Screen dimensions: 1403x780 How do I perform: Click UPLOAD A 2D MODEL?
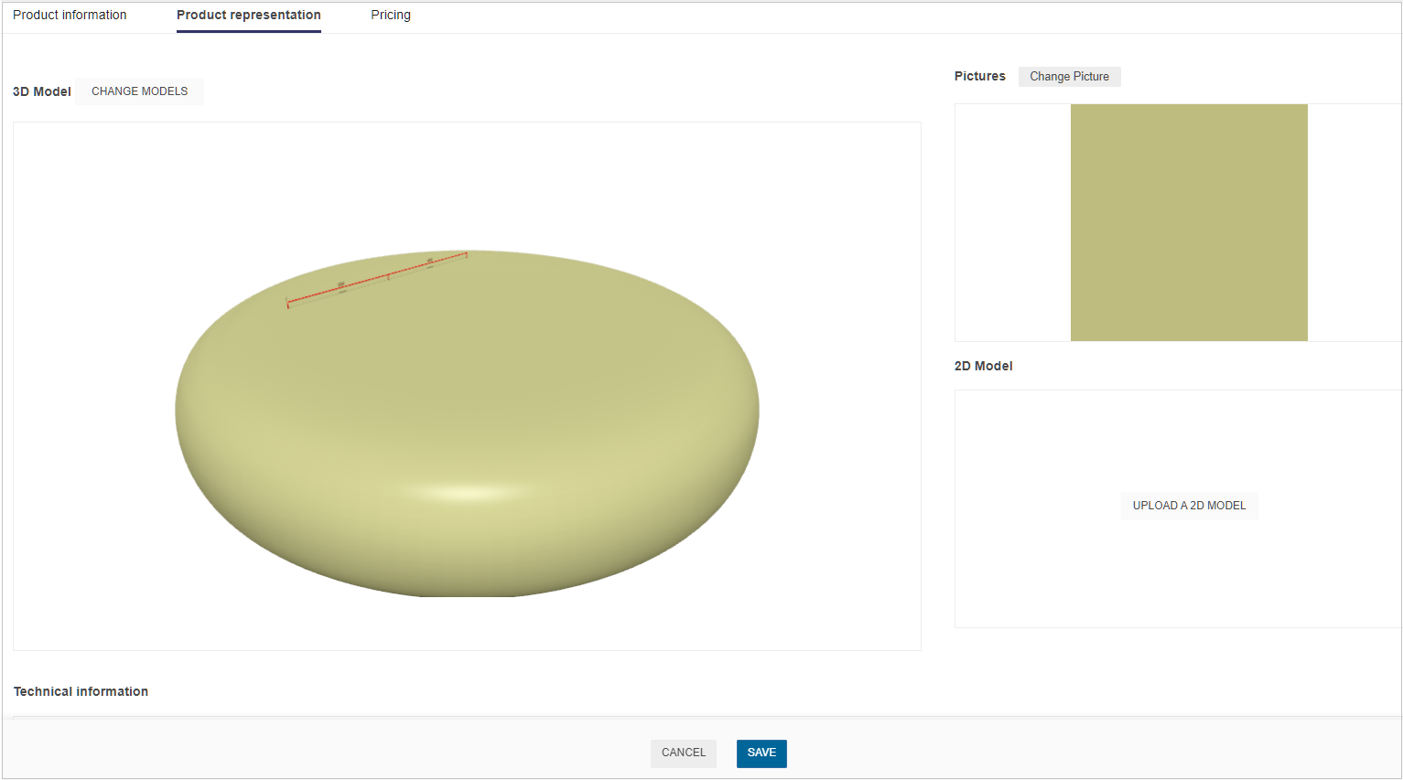[1190, 505]
